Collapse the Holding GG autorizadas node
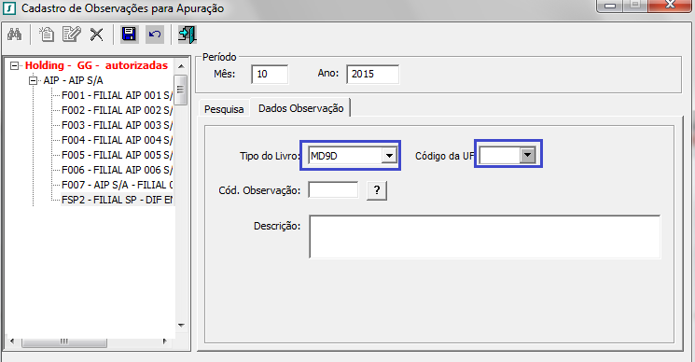The height and width of the screenshot is (362, 695). pos(15,65)
